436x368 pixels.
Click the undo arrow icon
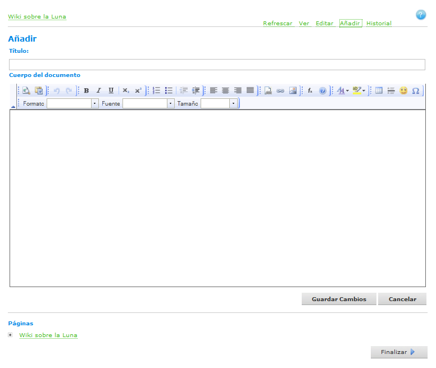[x=57, y=90]
